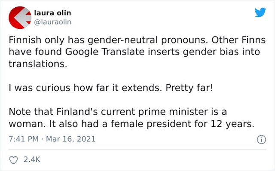
Task: Click the phrase 'Google Translate' in tweet
Action: pos(105,52)
